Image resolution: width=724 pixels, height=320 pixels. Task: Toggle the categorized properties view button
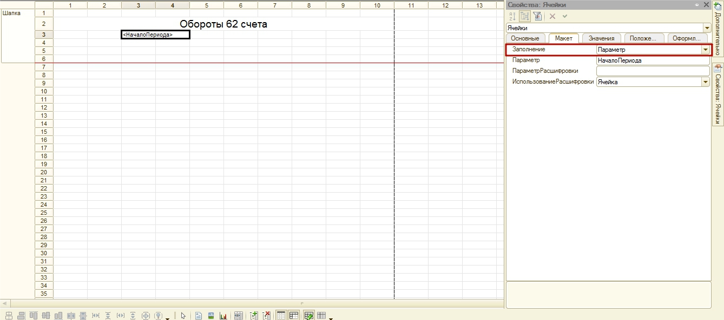(x=525, y=16)
